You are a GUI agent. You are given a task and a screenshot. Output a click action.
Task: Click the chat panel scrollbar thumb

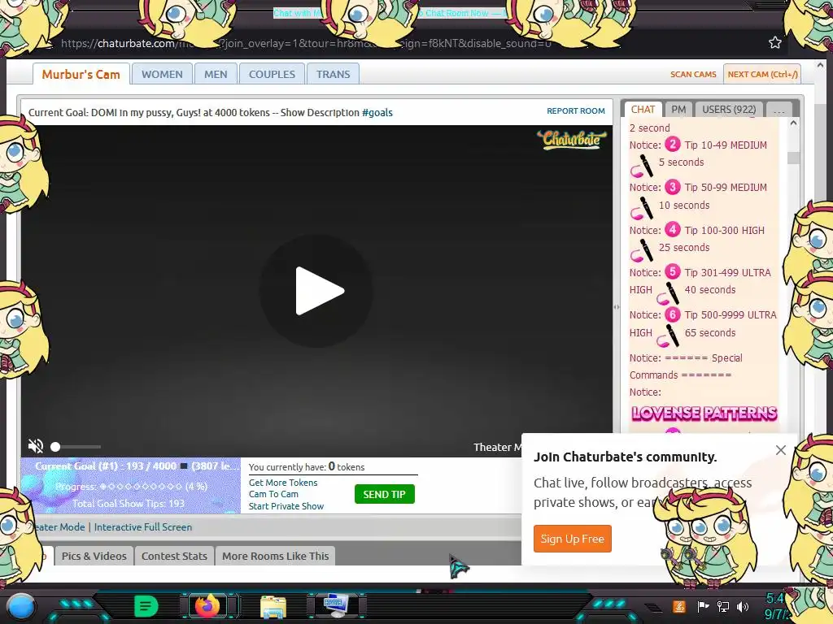coord(793,158)
